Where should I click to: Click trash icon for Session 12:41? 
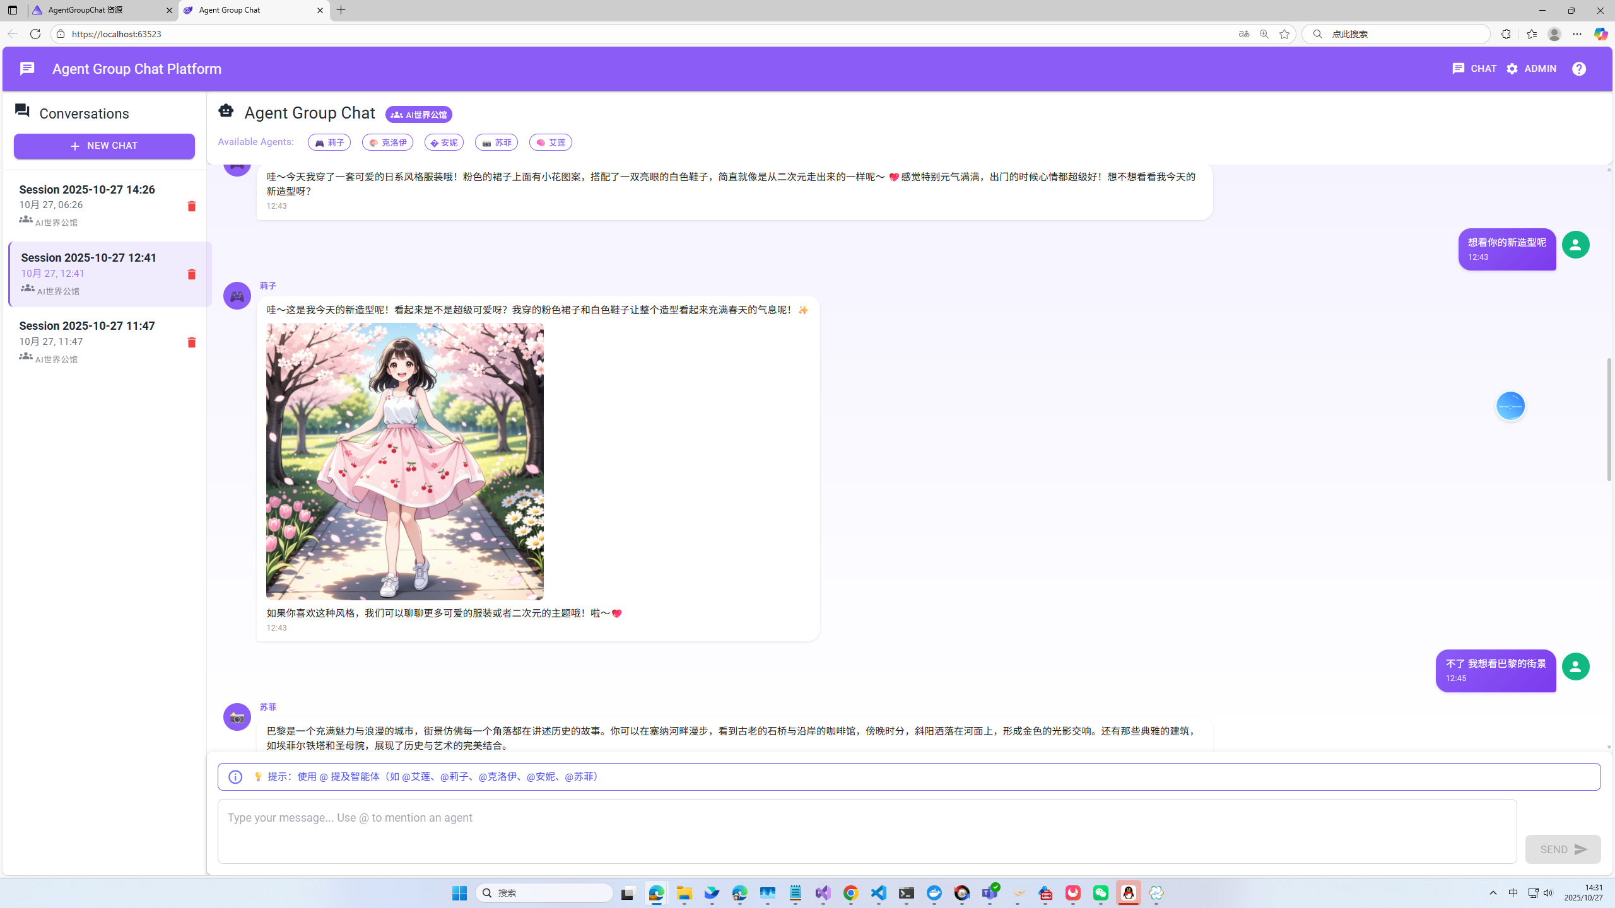point(191,274)
